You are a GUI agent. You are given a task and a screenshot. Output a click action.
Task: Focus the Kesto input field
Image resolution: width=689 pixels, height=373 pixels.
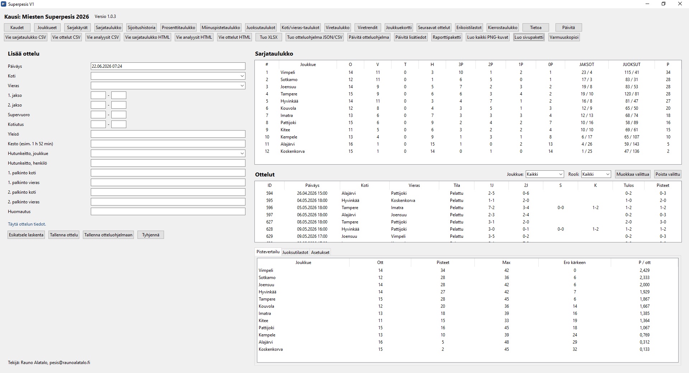[168, 144]
